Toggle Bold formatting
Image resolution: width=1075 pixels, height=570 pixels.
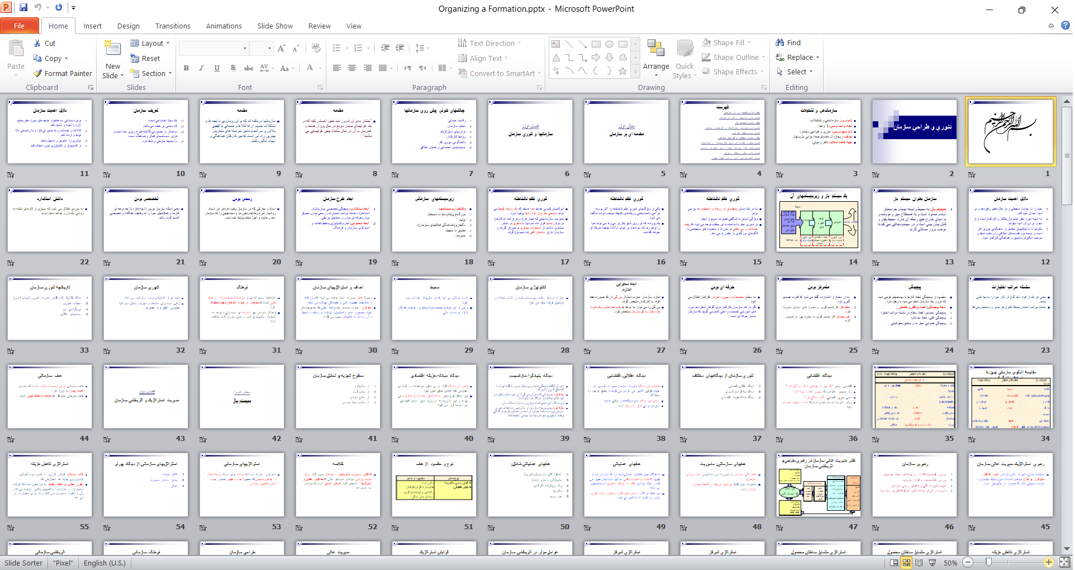tap(186, 68)
